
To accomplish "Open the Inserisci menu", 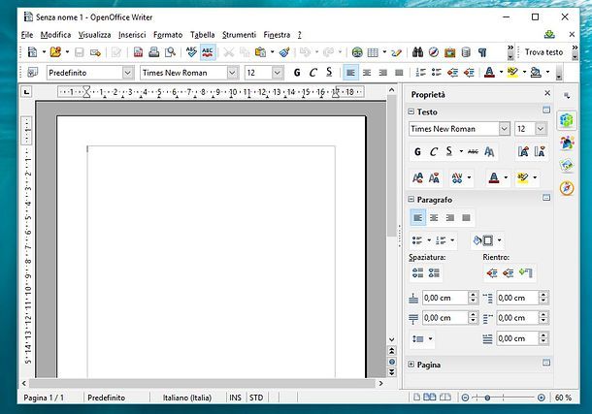I will tap(132, 35).
